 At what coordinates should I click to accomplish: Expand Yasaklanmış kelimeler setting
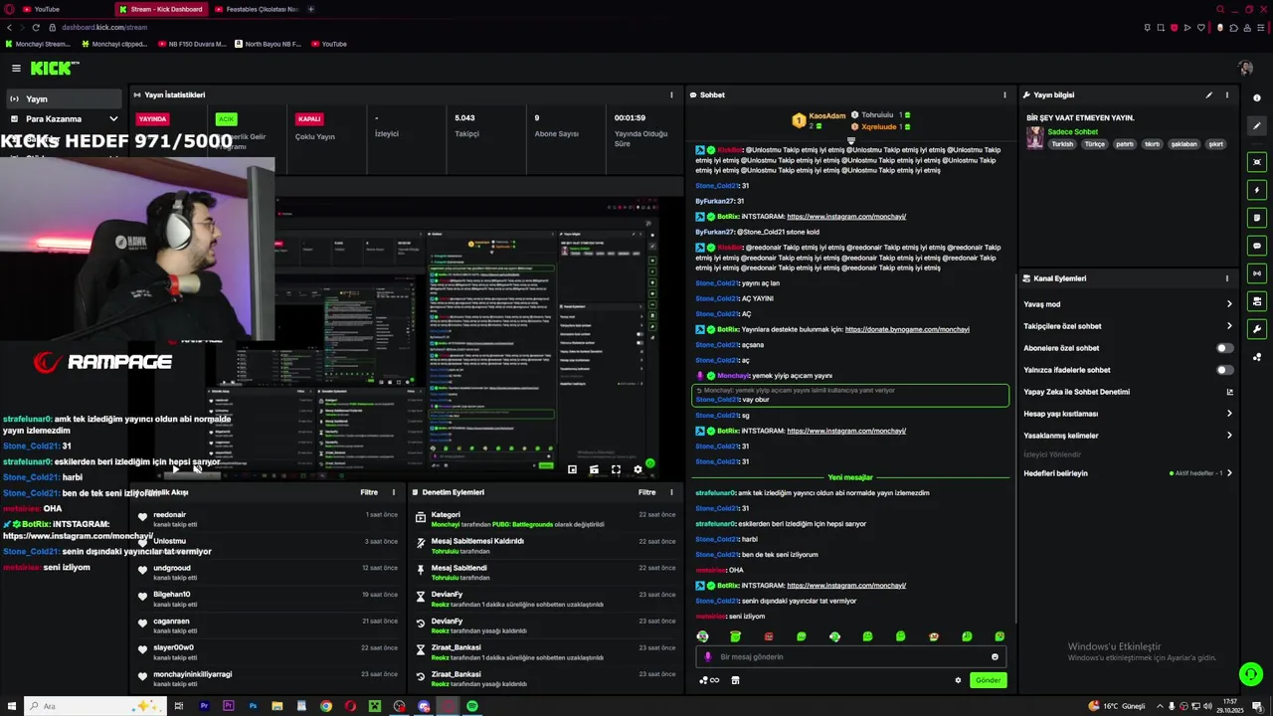click(x=1128, y=436)
